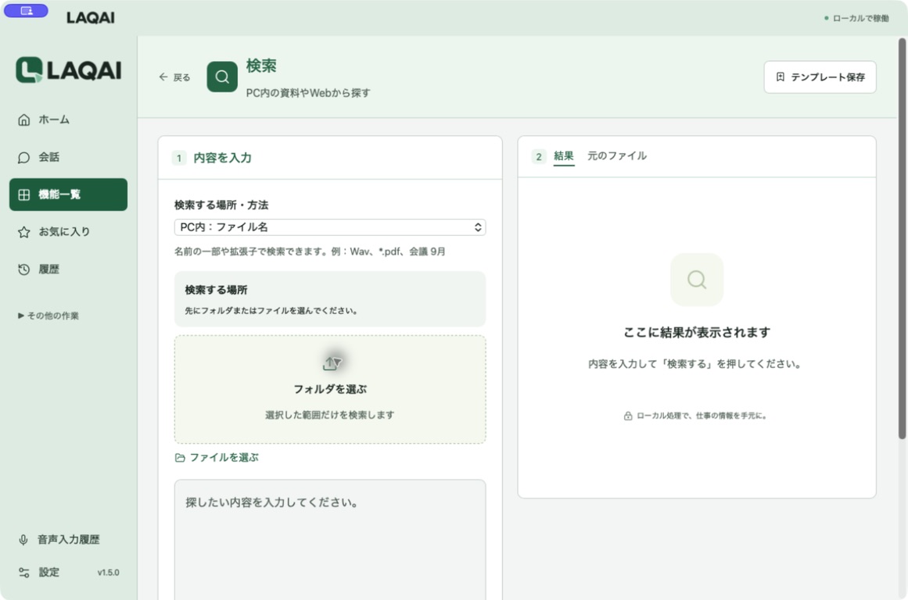Click the folder icon next to ファイルを選ぶ
Screen dimensions: 908x600
click(x=180, y=458)
